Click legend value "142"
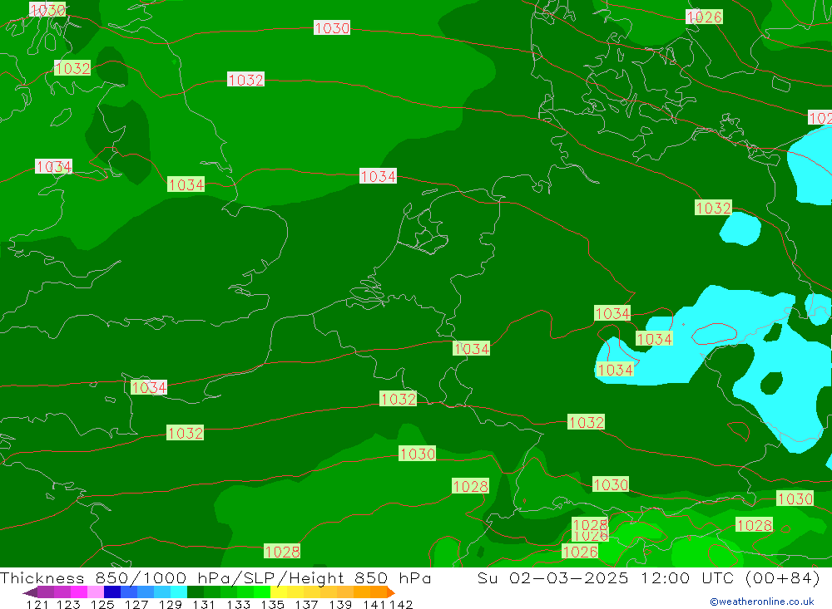The height and width of the screenshot is (609, 832). pyautogui.click(x=401, y=604)
